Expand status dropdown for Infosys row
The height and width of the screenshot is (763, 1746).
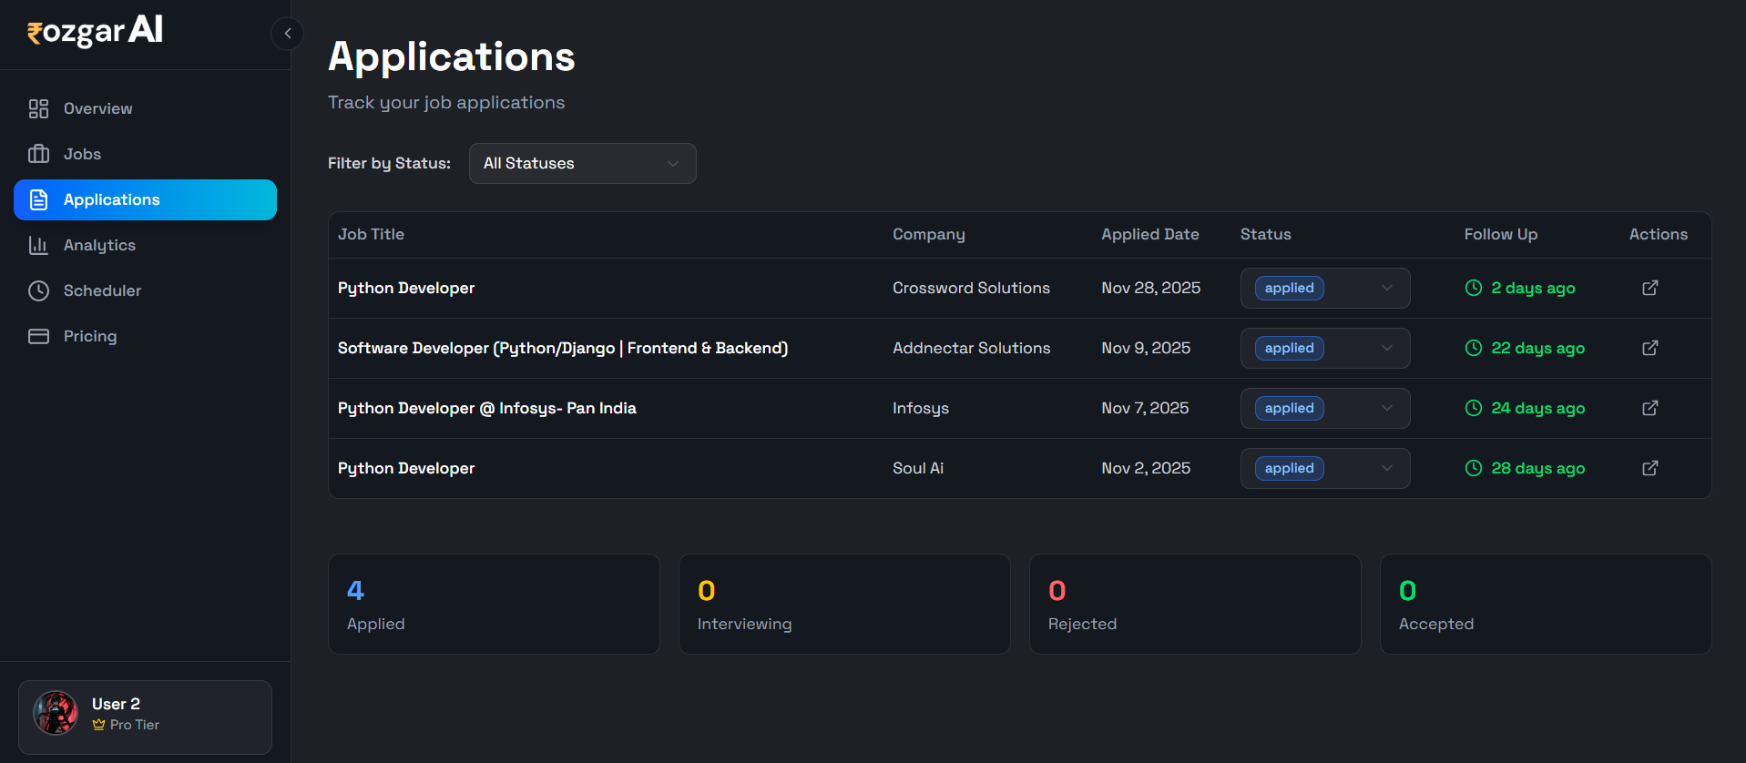pos(1324,408)
